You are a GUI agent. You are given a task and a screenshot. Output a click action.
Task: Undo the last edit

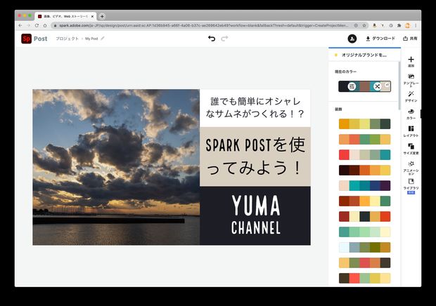[x=212, y=39]
